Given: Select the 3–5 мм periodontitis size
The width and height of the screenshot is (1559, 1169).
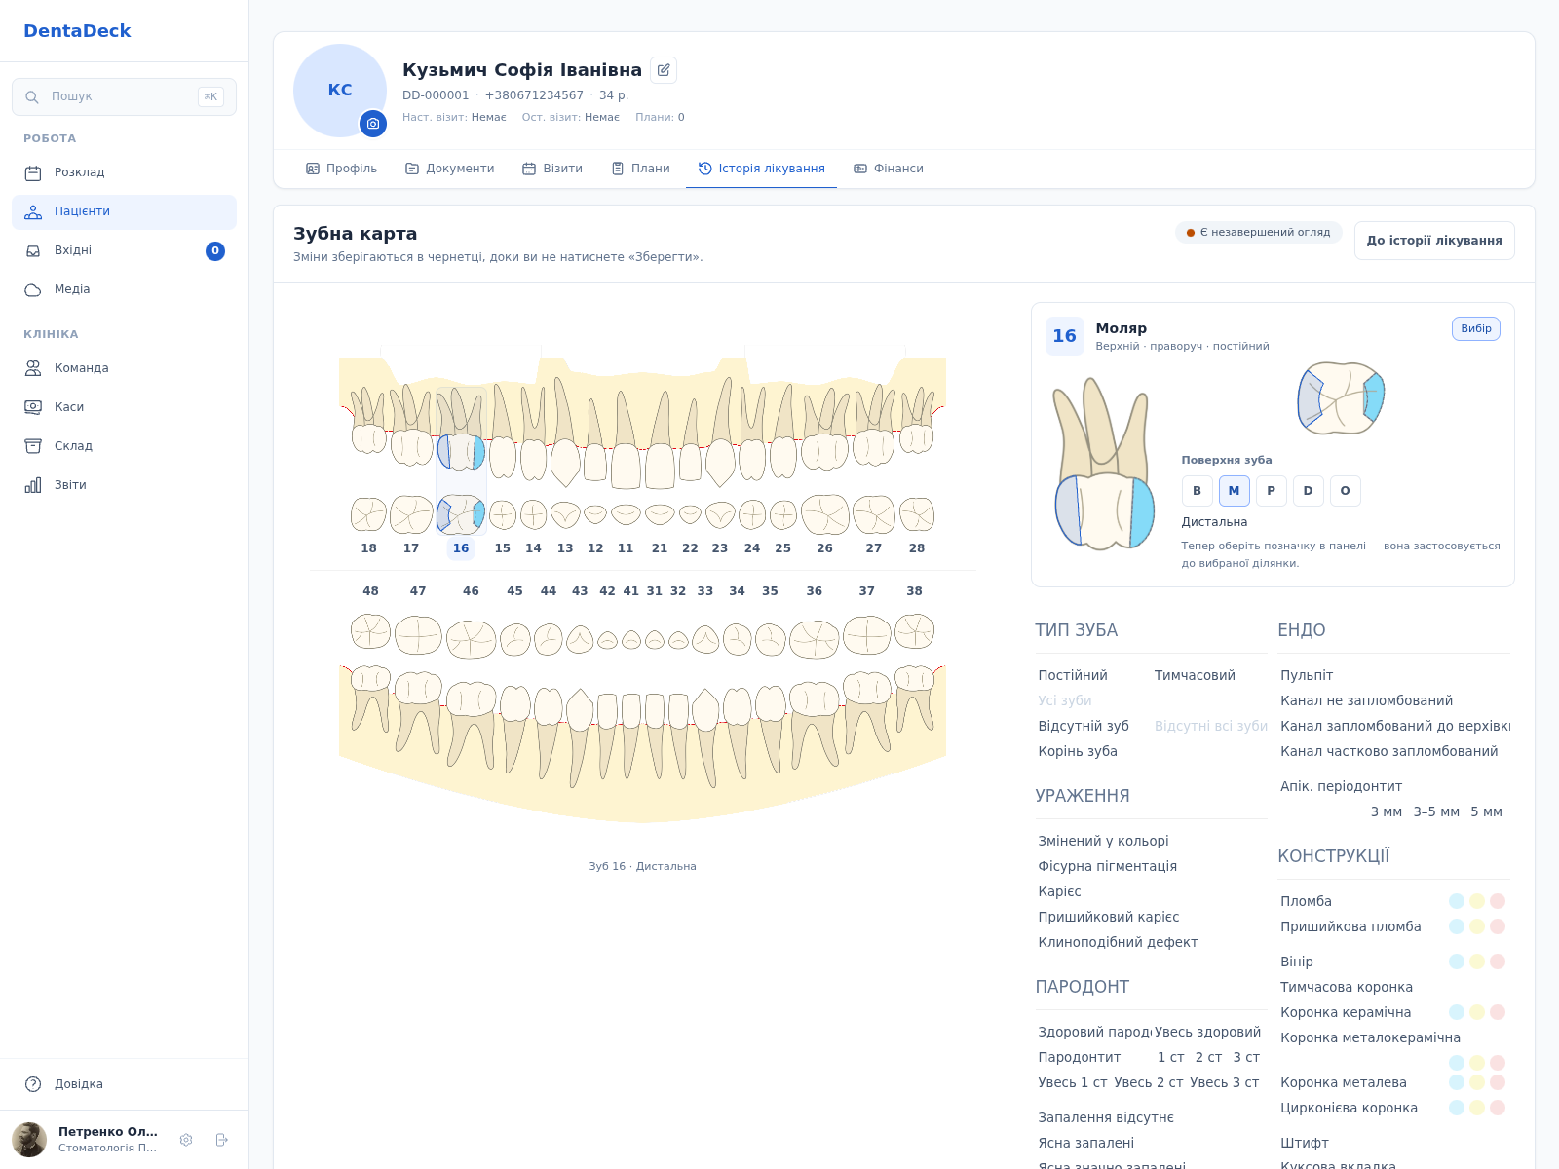Looking at the screenshot, I should point(1436,811).
